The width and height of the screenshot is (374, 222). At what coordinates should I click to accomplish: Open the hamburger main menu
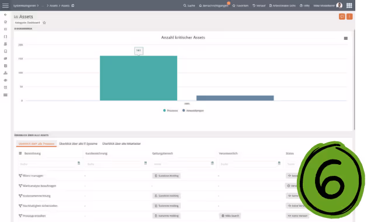click(x=5, y=5)
